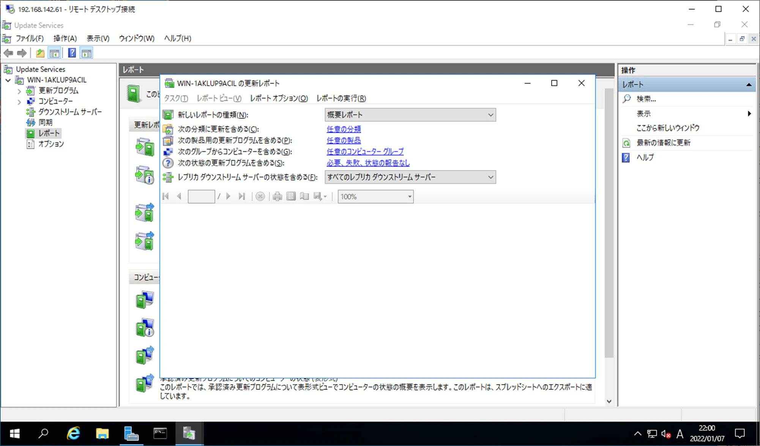Go to first page of report viewer
The width and height of the screenshot is (760, 446).
pos(166,196)
